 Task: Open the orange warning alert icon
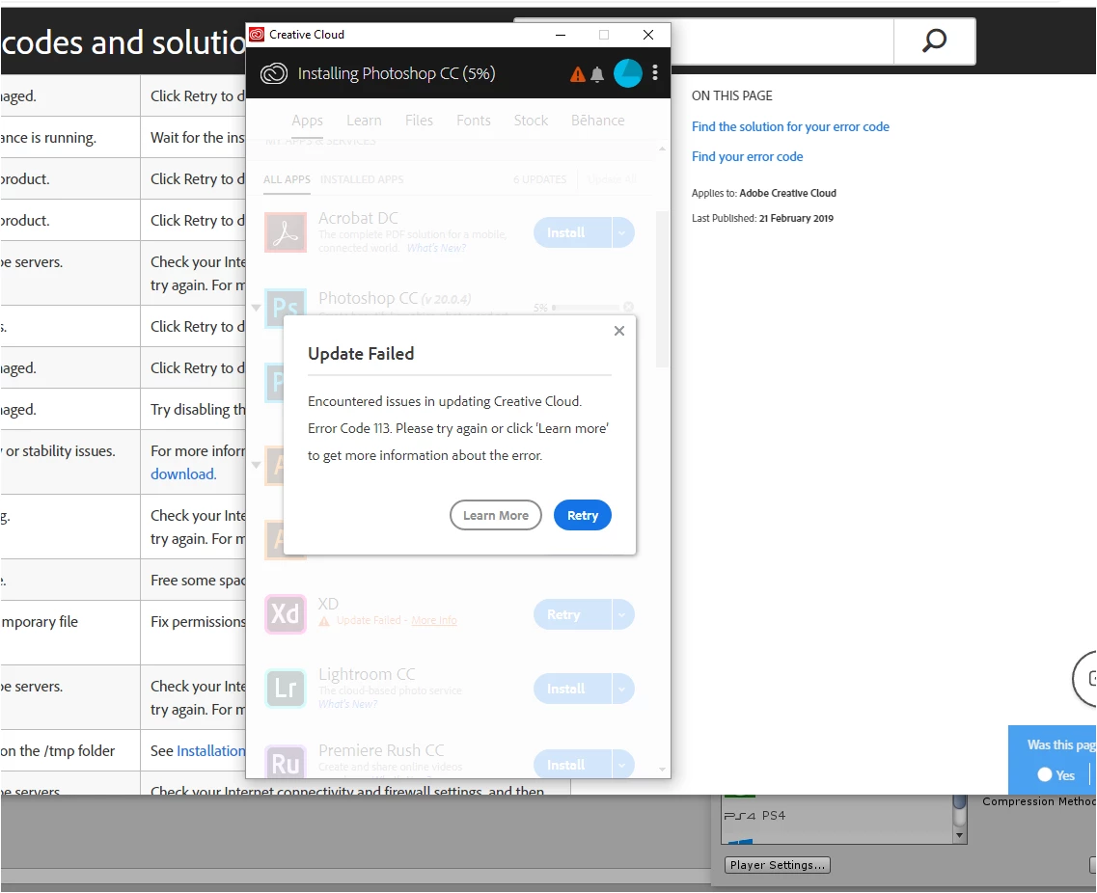(x=577, y=74)
